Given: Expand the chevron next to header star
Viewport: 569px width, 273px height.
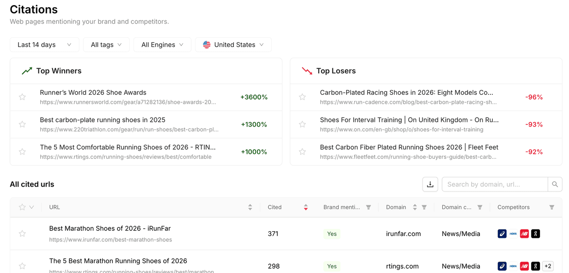Looking at the screenshot, I should (x=32, y=207).
